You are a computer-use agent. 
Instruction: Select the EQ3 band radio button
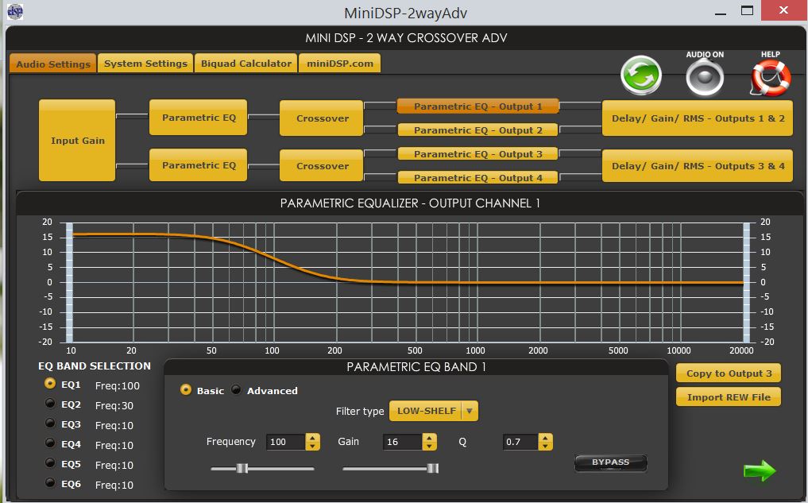[x=49, y=423]
